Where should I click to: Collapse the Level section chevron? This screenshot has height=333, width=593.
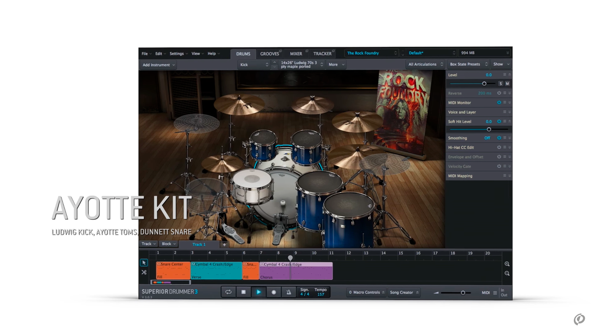tap(510, 75)
